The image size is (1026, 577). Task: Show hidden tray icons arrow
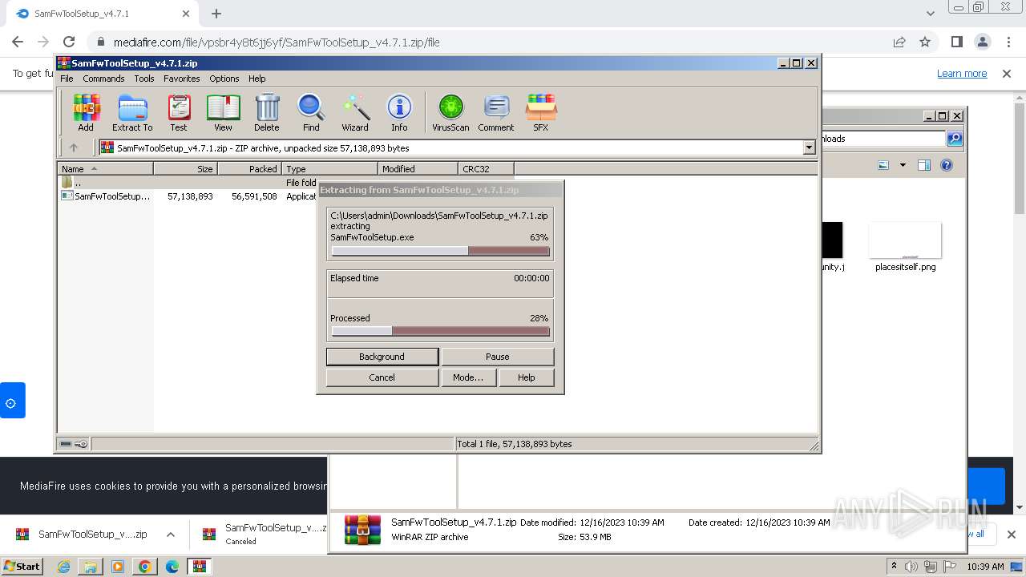[894, 566]
